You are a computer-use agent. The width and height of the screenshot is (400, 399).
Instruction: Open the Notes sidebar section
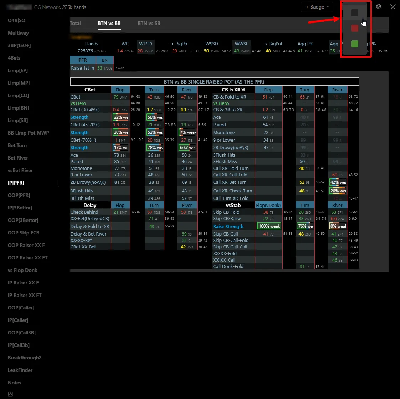pos(15,383)
